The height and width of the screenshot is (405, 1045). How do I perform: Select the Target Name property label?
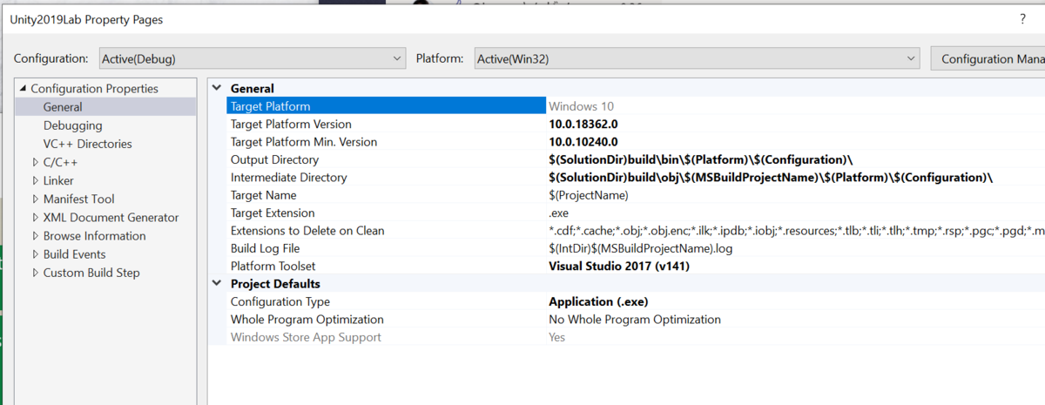tap(263, 195)
